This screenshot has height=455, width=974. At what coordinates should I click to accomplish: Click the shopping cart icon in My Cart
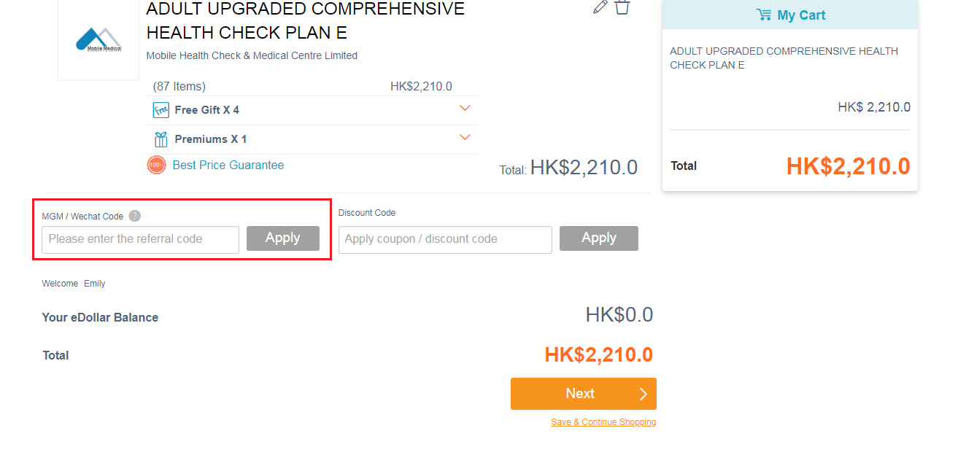point(764,15)
